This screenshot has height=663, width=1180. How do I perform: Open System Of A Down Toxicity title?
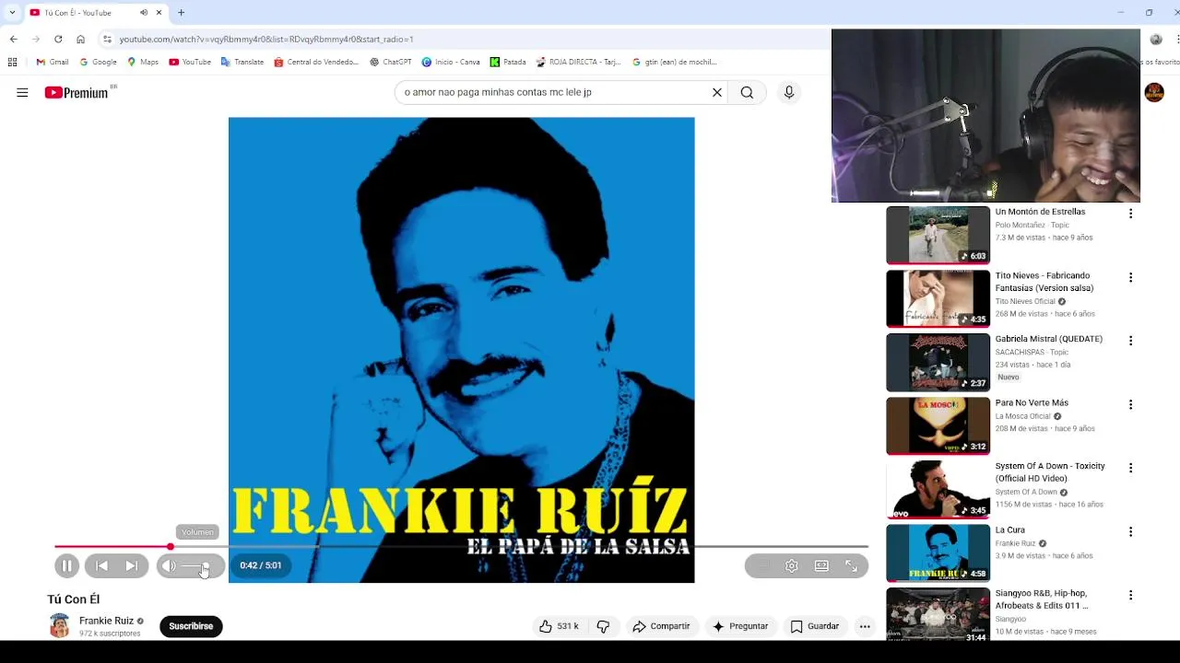click(1050, 471)
